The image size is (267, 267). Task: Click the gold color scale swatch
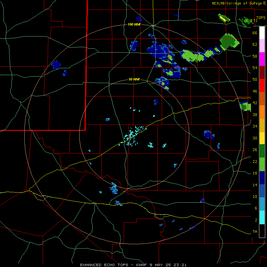(x=262, y=126)
